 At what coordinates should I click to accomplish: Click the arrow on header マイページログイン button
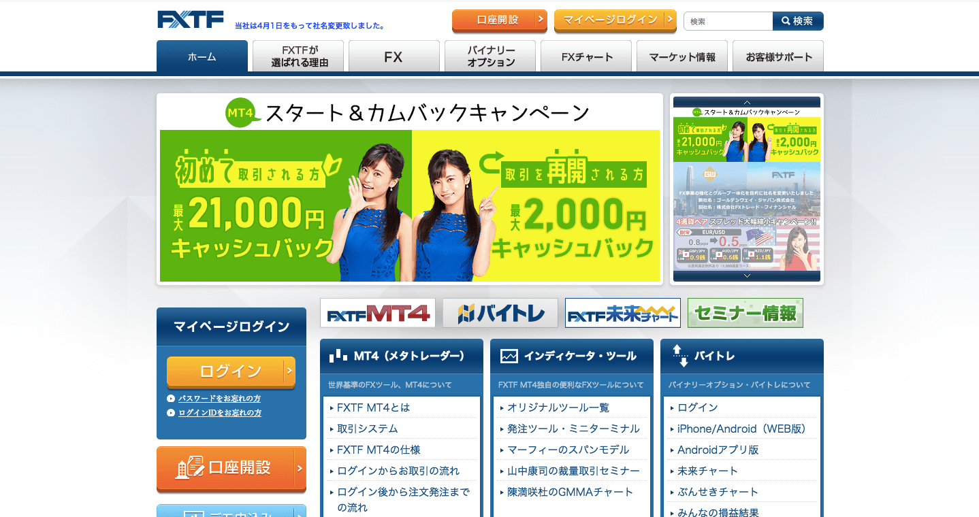669,20
